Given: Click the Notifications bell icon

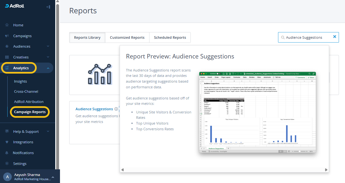Looking at the screenshot, I should tap(7, 153).
